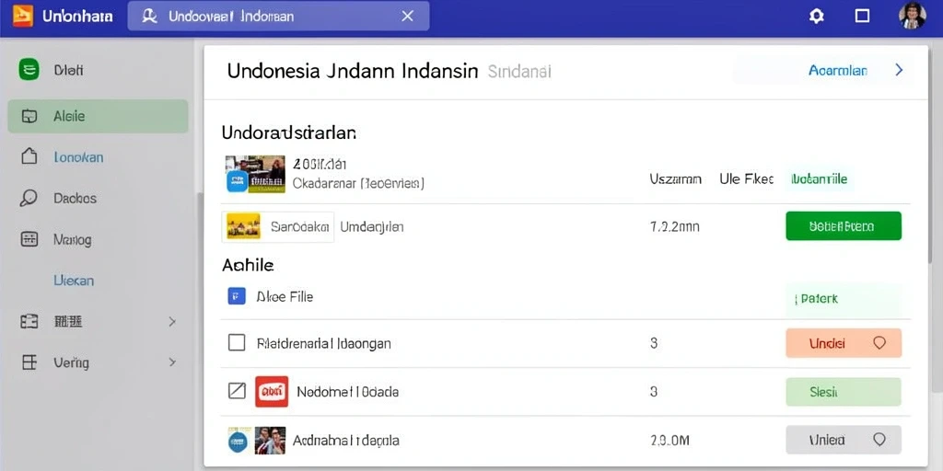Click the yellow Sarodakan thumbnail
Screen dimensions: 943x471
pyautogui.click(x=243, y=226)
